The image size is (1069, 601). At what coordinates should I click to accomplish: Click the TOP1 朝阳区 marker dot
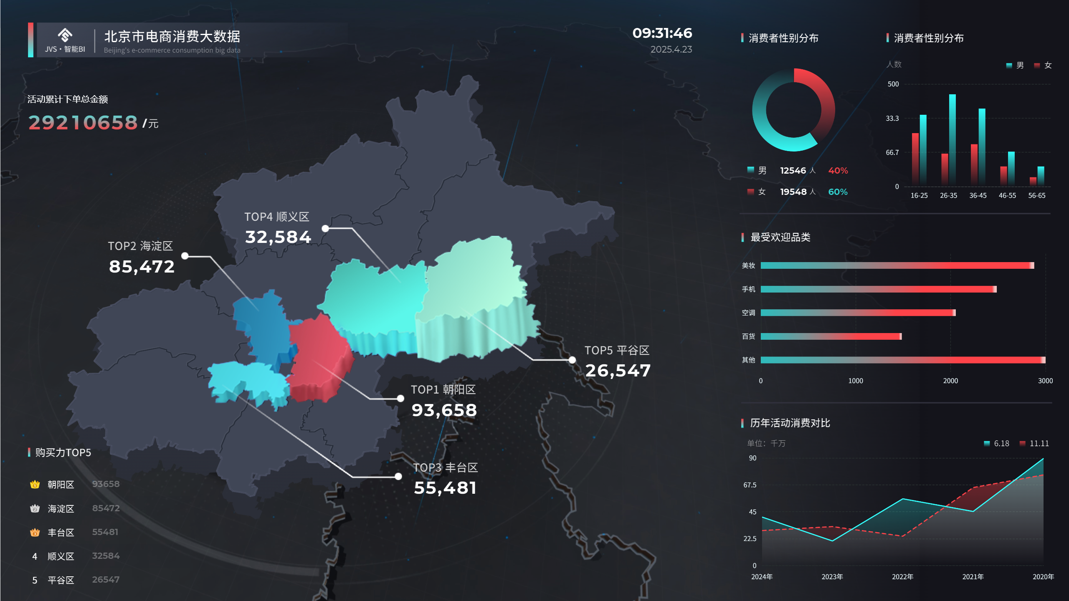pos(400,399)
